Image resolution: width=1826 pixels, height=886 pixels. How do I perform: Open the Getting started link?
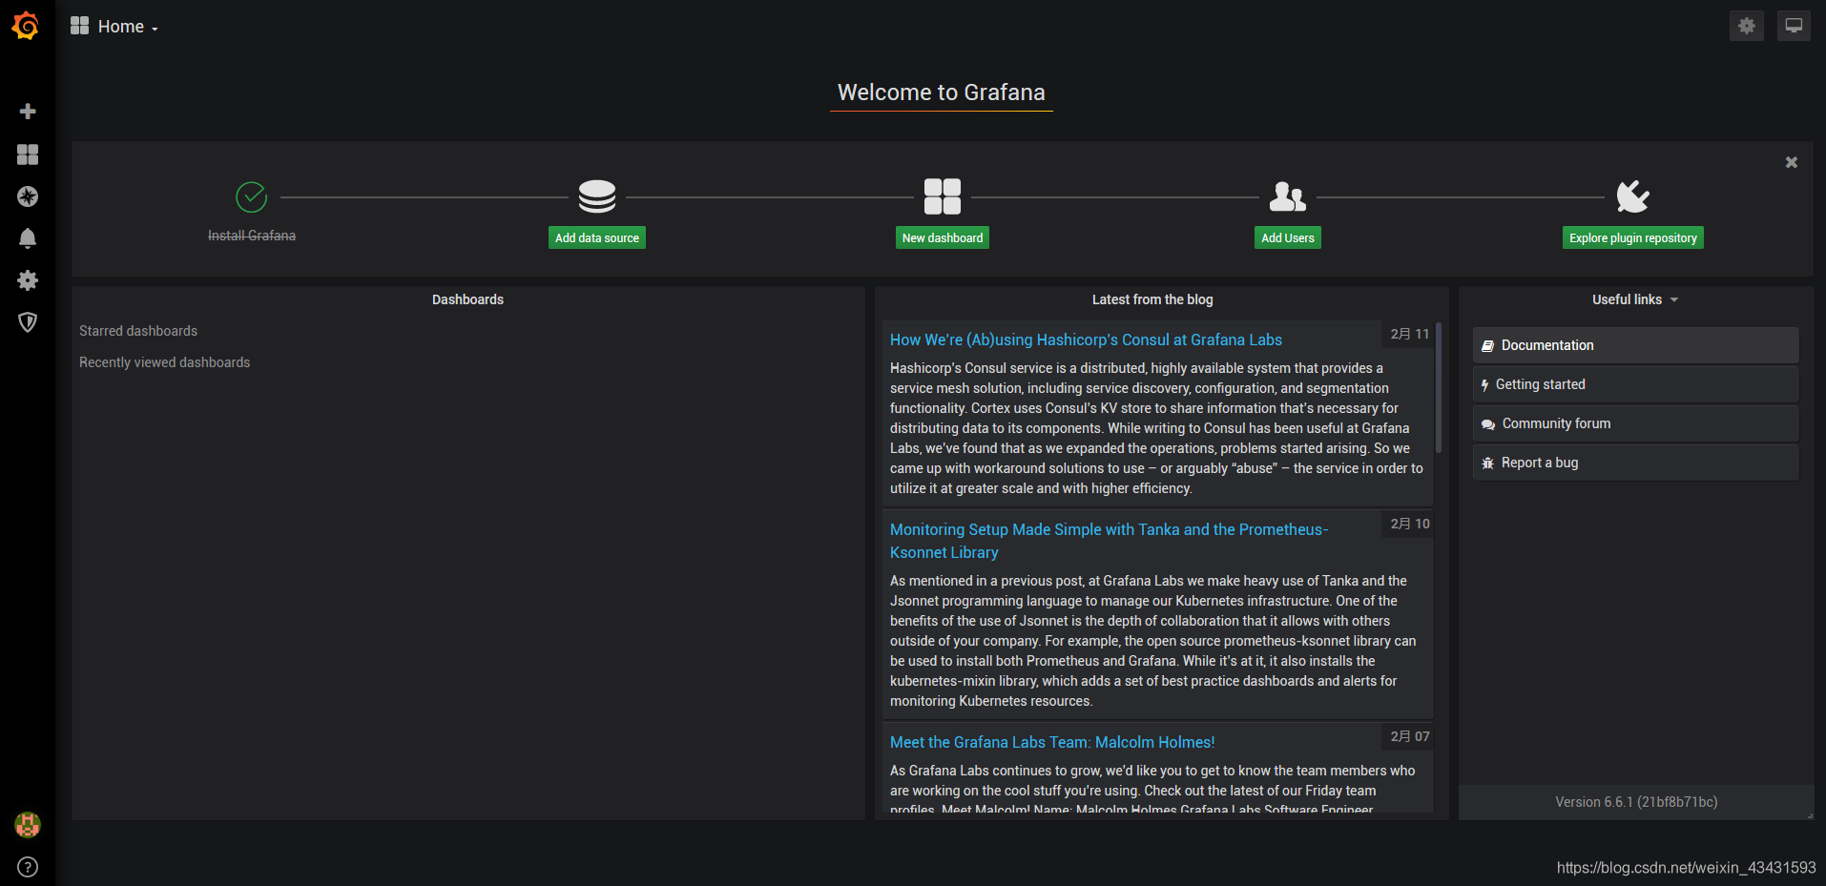coord(1636,384)
